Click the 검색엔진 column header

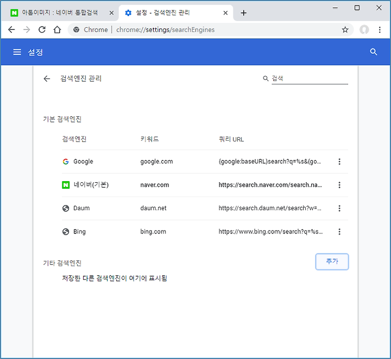[x=74, y=139]
